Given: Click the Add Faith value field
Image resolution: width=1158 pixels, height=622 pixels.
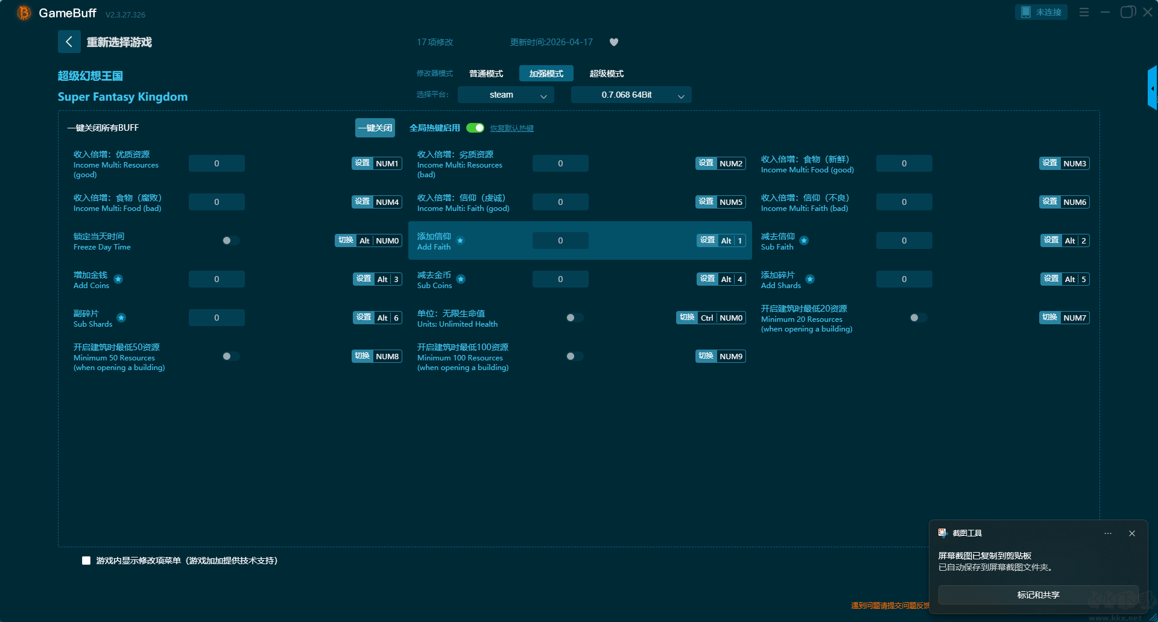Looking at the screenshot, I should tap(560, 240).
